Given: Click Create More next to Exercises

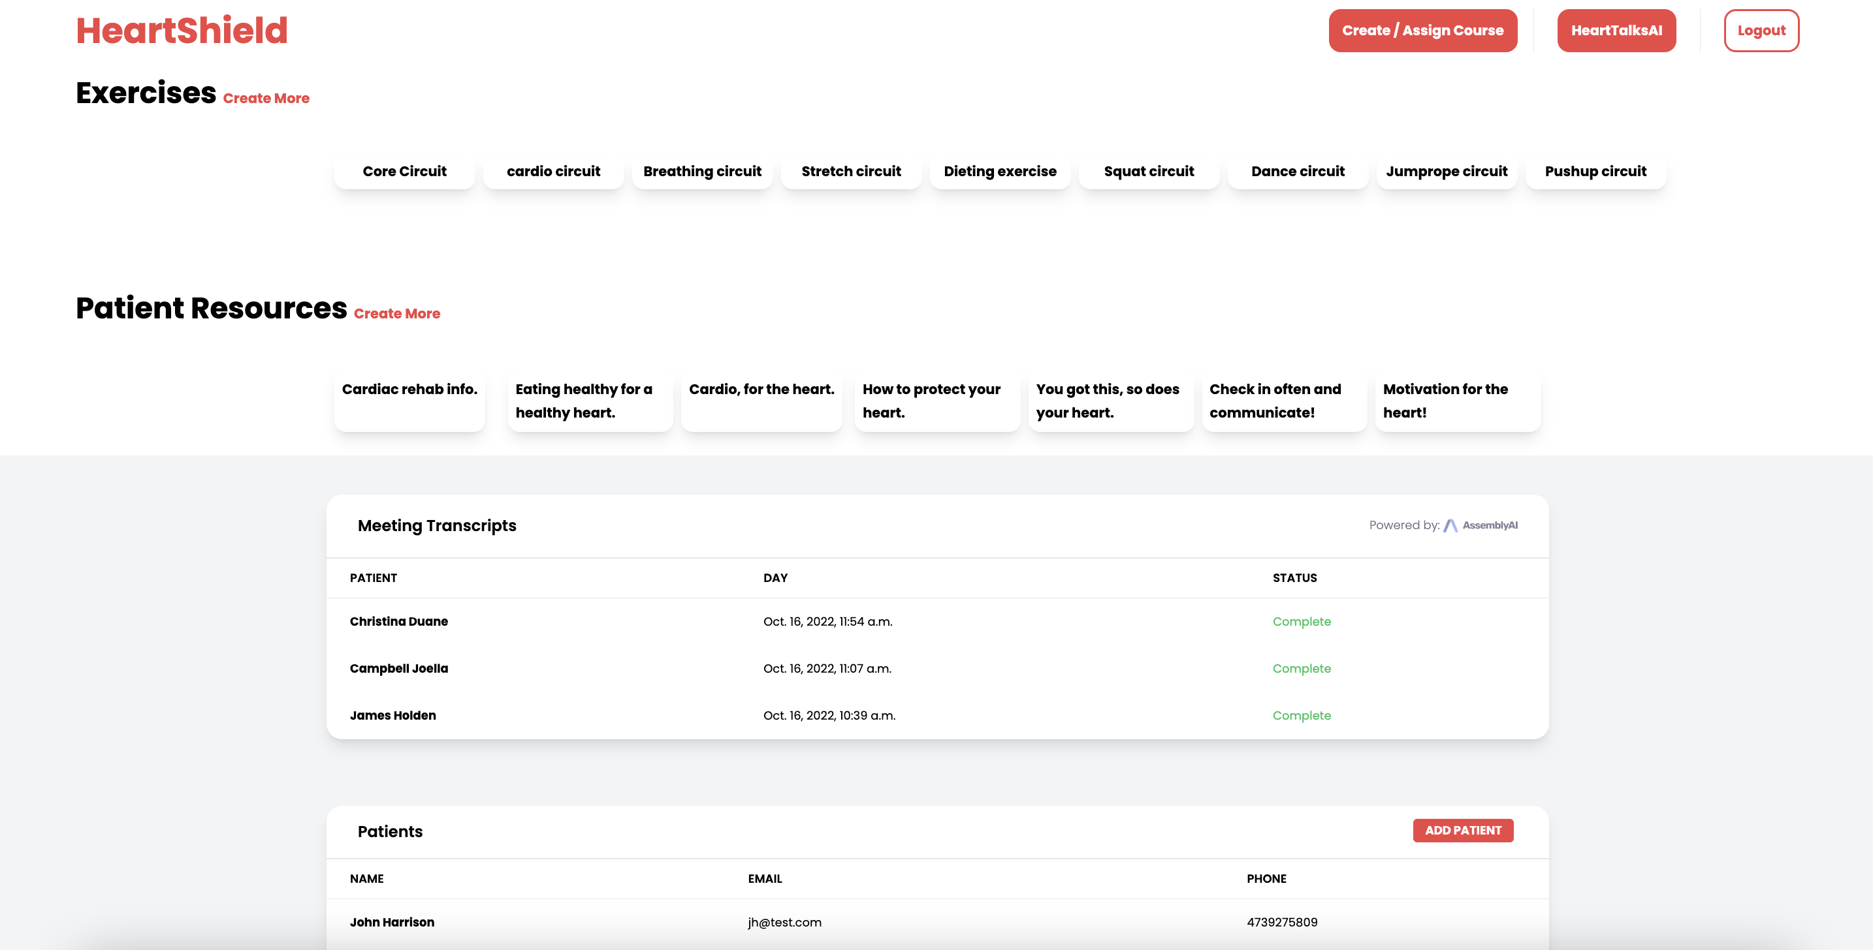Looking at the screenshot, I should pyautogui.click(x=266, y=98).
